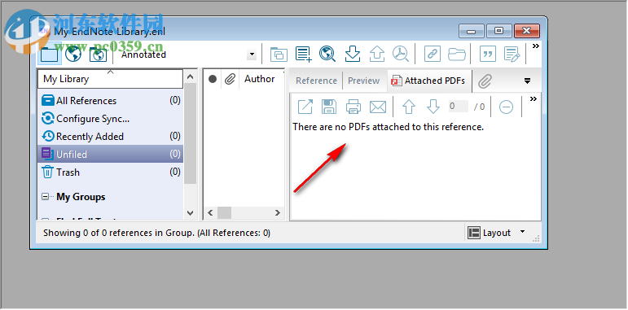Open the Annotated output style dropdown
The image size is (628, 310).
[x=252, y=55]
